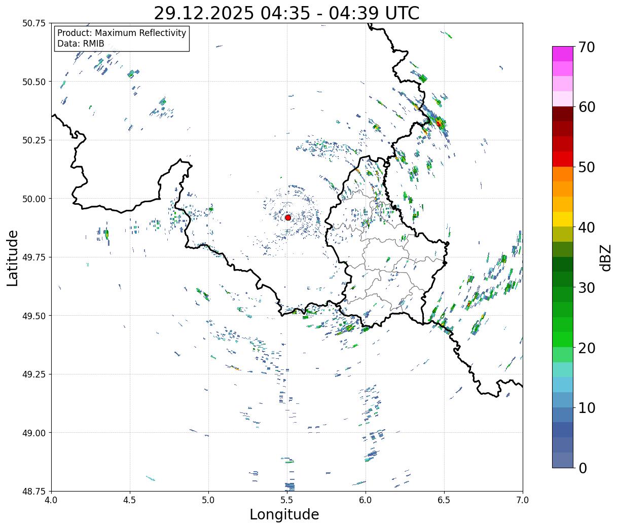Click the 20 tick label on the colorbar
This screenshot has height=527, width=618.
click(587, 348)
